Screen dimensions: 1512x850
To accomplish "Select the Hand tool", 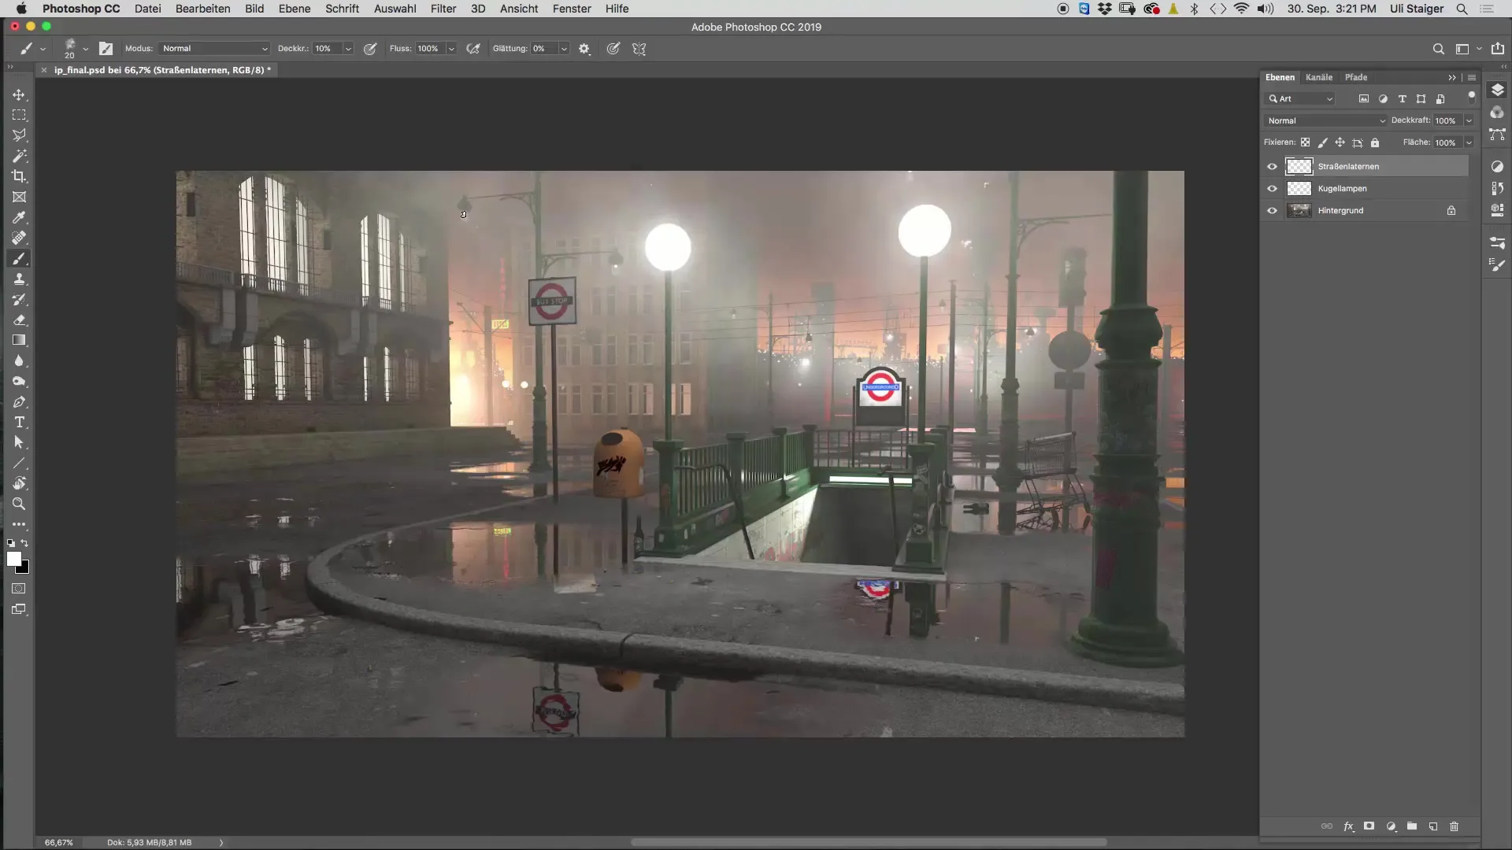I will click(x=19, y=483).
